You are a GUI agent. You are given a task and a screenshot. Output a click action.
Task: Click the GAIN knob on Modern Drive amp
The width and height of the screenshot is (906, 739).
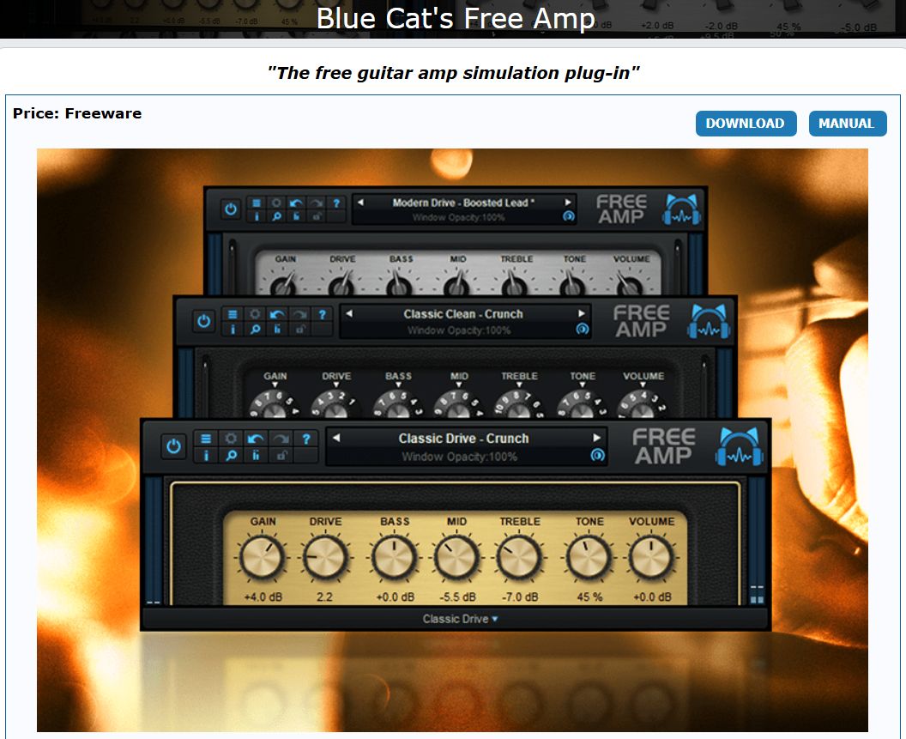click(x=284, y=284)
